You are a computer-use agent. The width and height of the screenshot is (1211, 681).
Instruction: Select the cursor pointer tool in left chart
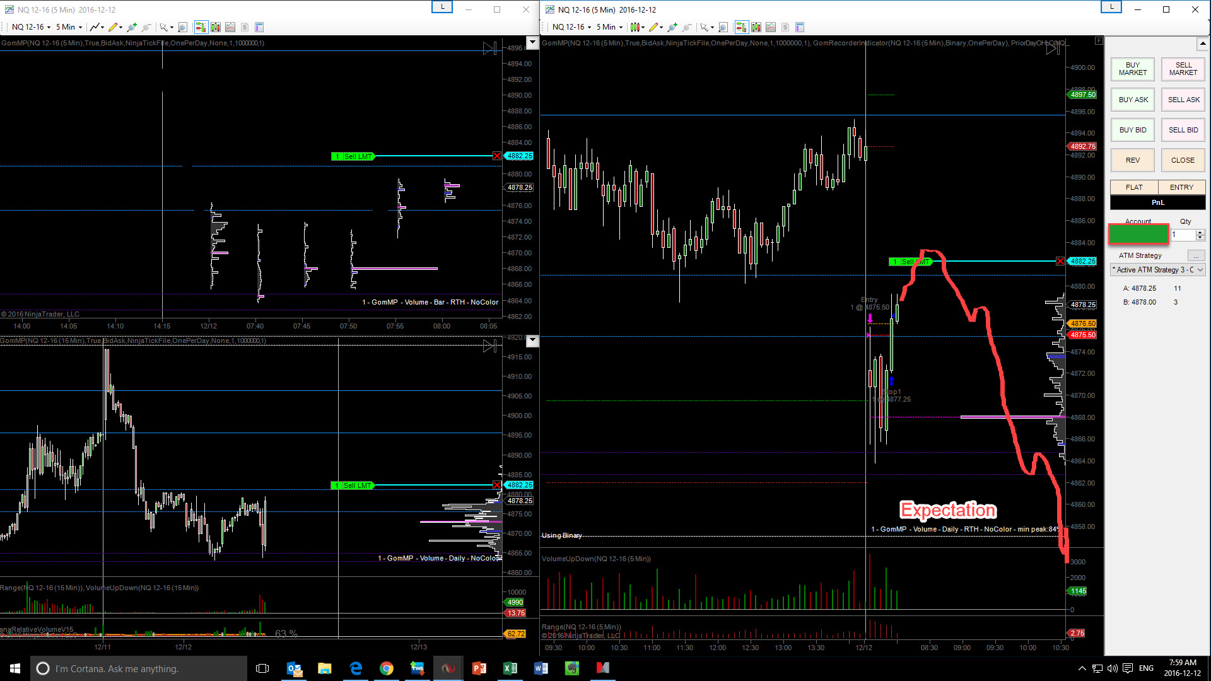tap(163, 27)
